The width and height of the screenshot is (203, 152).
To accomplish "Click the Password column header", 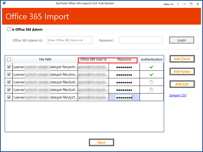I will tap(124, 59).
